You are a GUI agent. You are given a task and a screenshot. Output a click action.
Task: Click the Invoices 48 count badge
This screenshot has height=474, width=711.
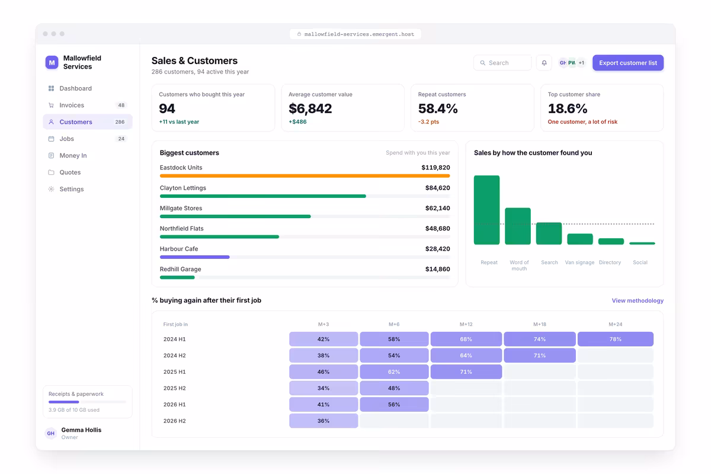(x=121, y=105)
